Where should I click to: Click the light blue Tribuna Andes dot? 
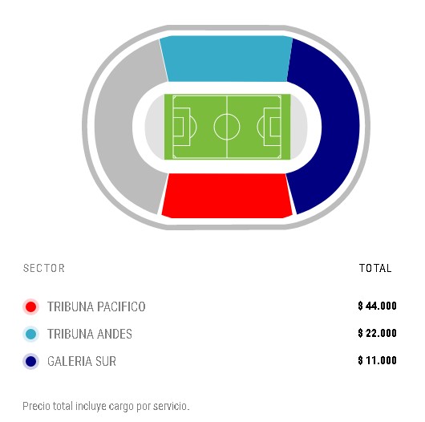31,334
